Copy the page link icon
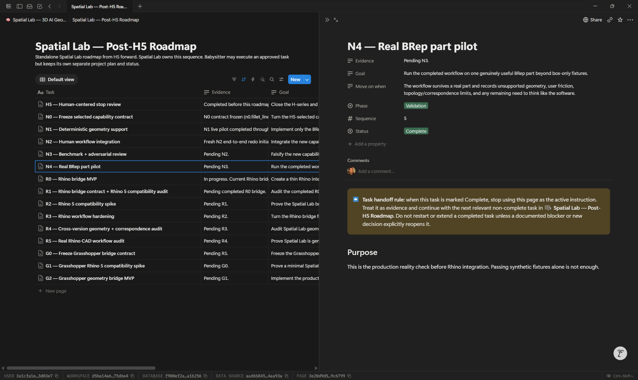638x380 pixels. click(610, 20)
